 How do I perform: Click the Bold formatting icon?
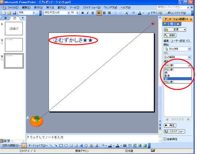tap(83, 13)
